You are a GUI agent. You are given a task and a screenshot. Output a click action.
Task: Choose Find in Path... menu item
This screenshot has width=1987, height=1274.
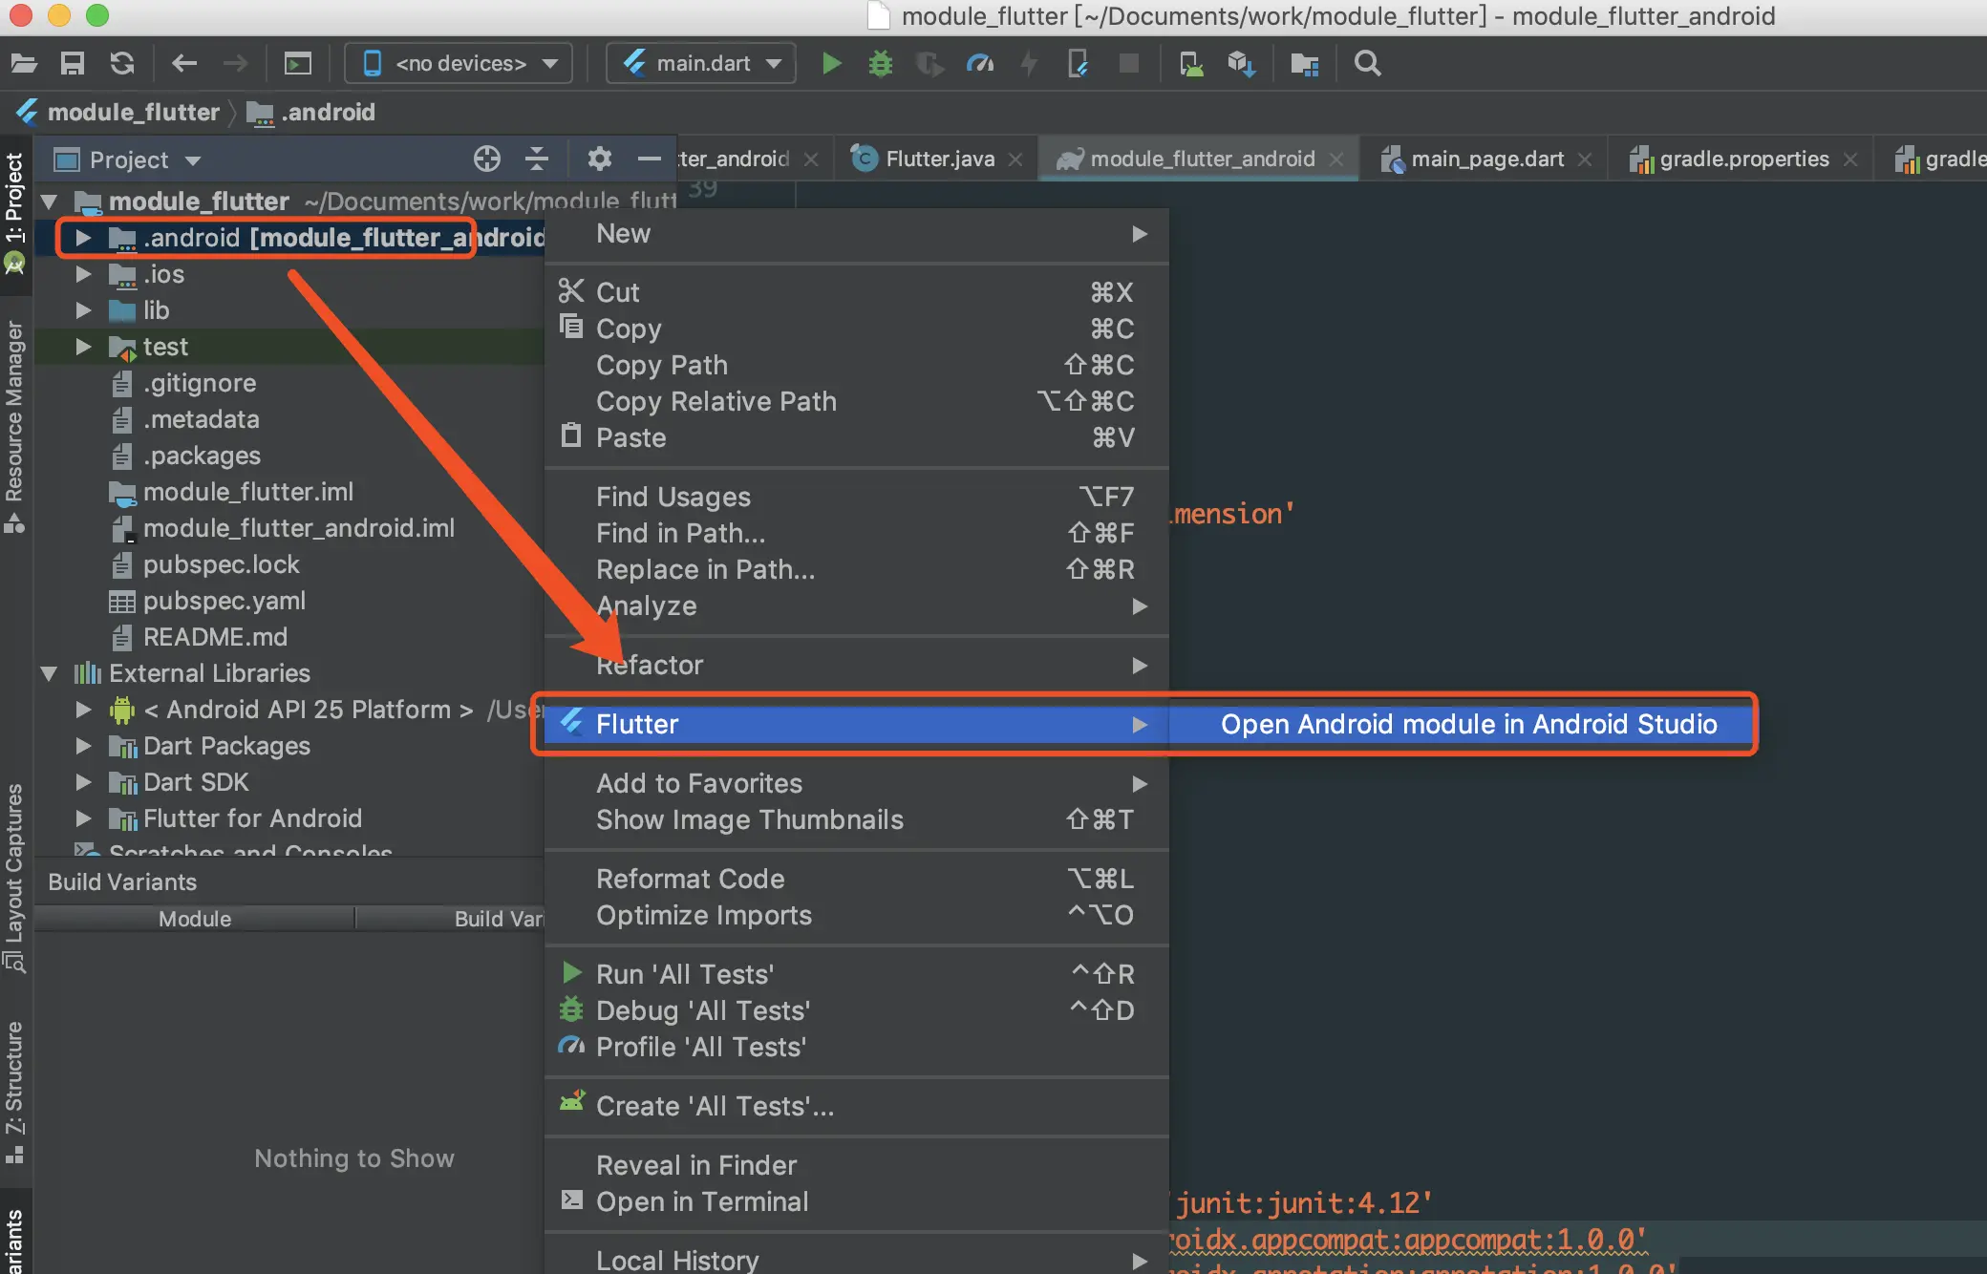click(x=856, y=533)
